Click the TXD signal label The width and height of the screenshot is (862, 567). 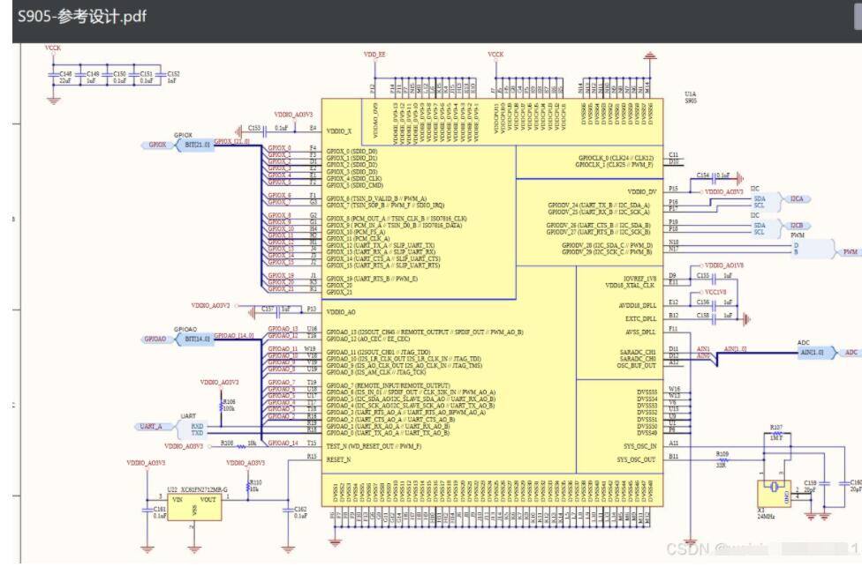point(197,433)
